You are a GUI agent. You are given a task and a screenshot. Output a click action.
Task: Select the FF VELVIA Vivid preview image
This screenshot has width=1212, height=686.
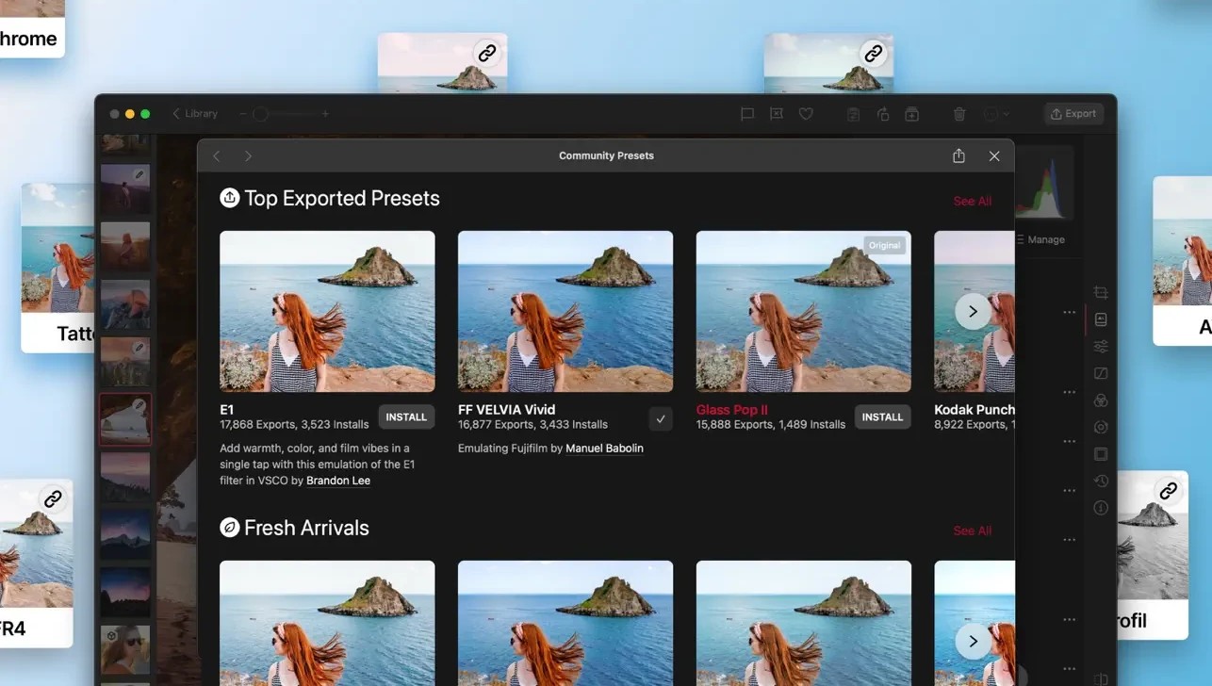[x=565, y=311]
